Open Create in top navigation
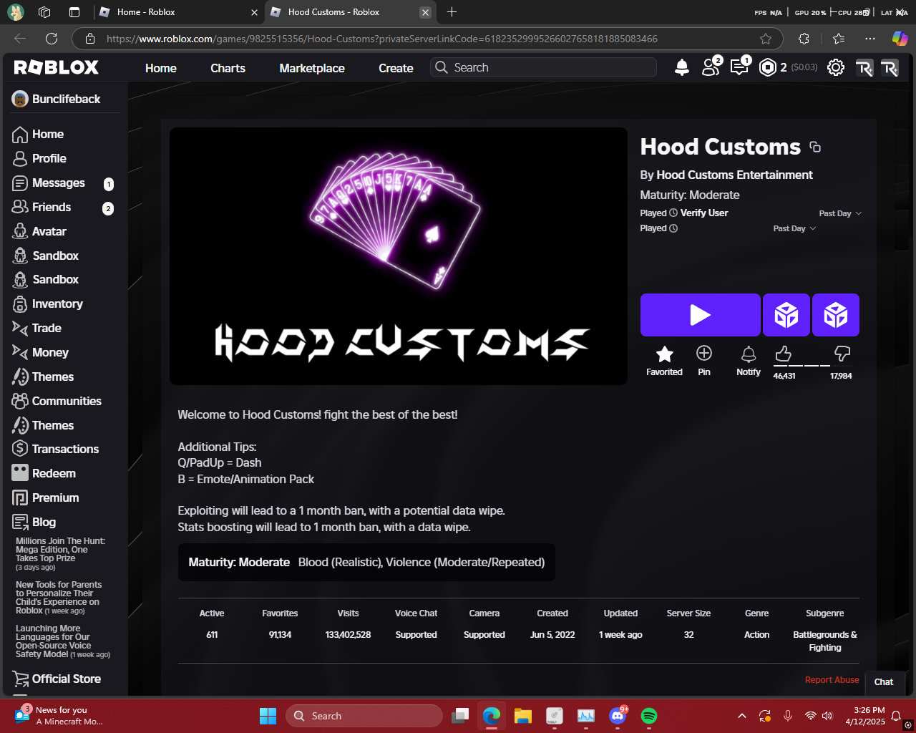The image size is (916, 733). coord(396,68)
